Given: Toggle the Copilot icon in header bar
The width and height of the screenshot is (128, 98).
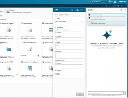Looking at the screenshot, I should pyautogui.click(x=106, y=2).
